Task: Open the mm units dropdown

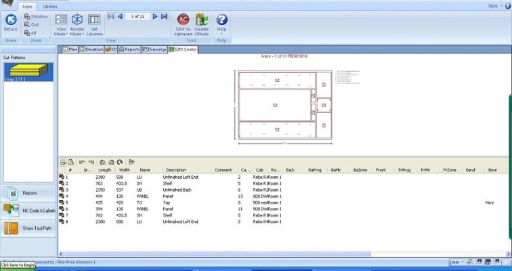Action: click(x=457, y=262)
